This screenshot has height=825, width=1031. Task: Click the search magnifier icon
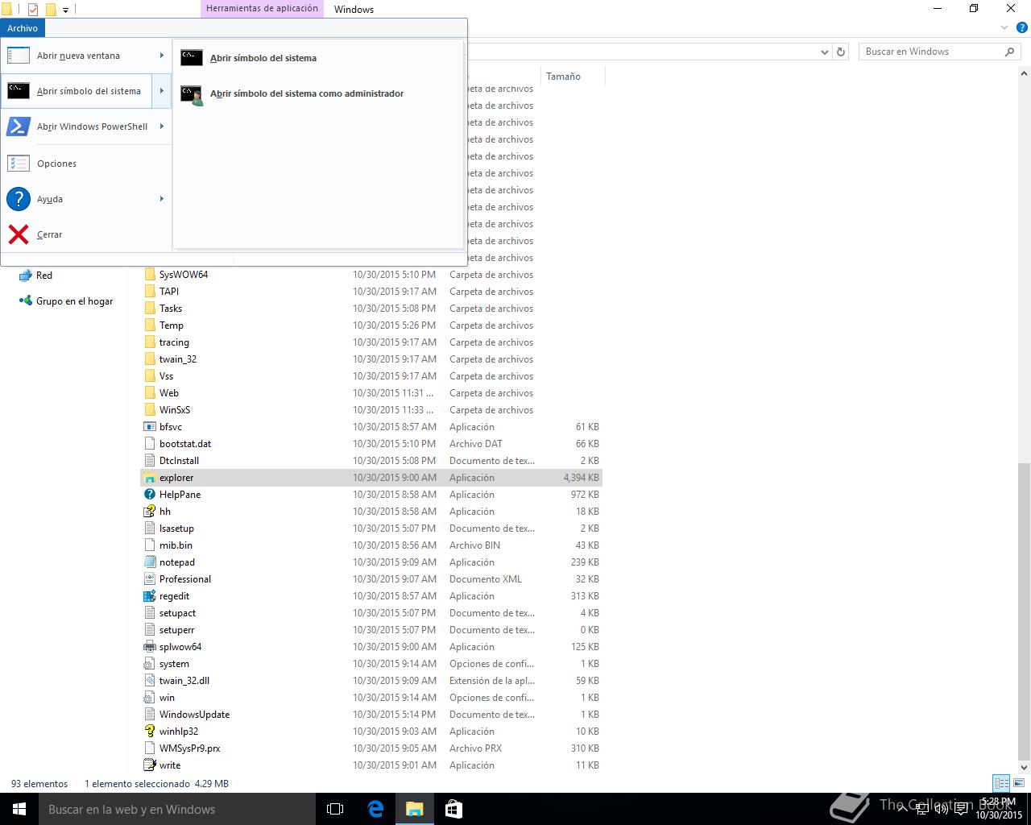click(x=1009, y=52)
